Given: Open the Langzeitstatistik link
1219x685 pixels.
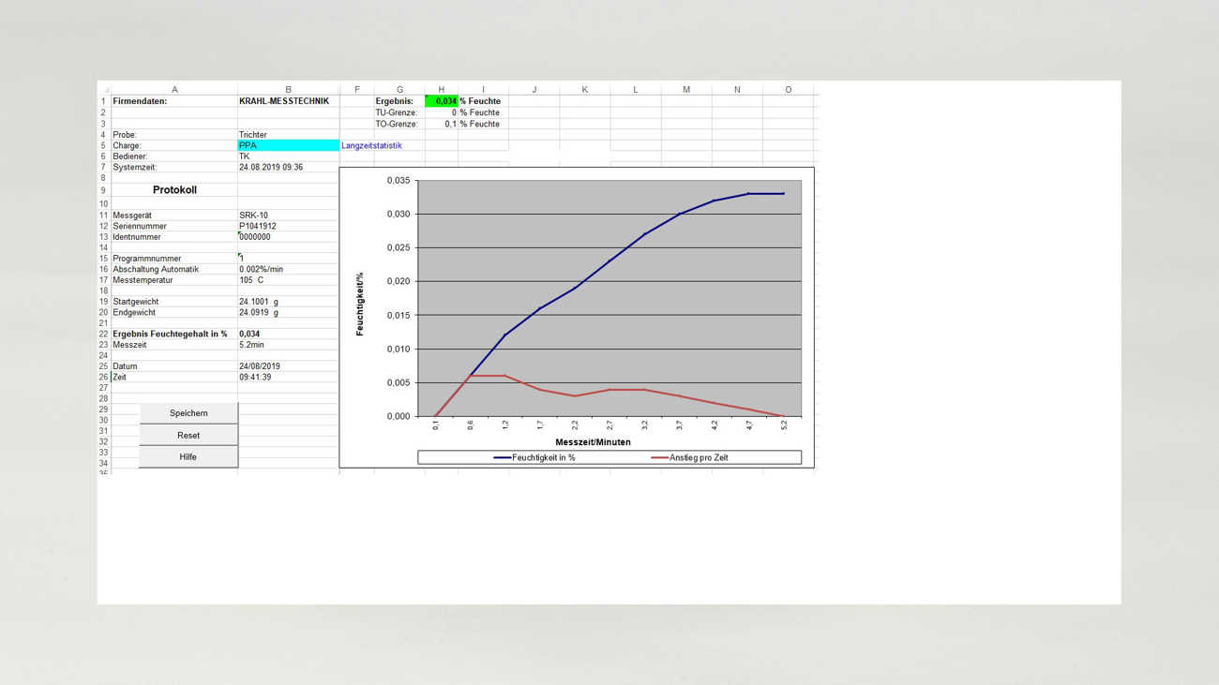Looking at the screenshot, I should click(x=371, y=146).
